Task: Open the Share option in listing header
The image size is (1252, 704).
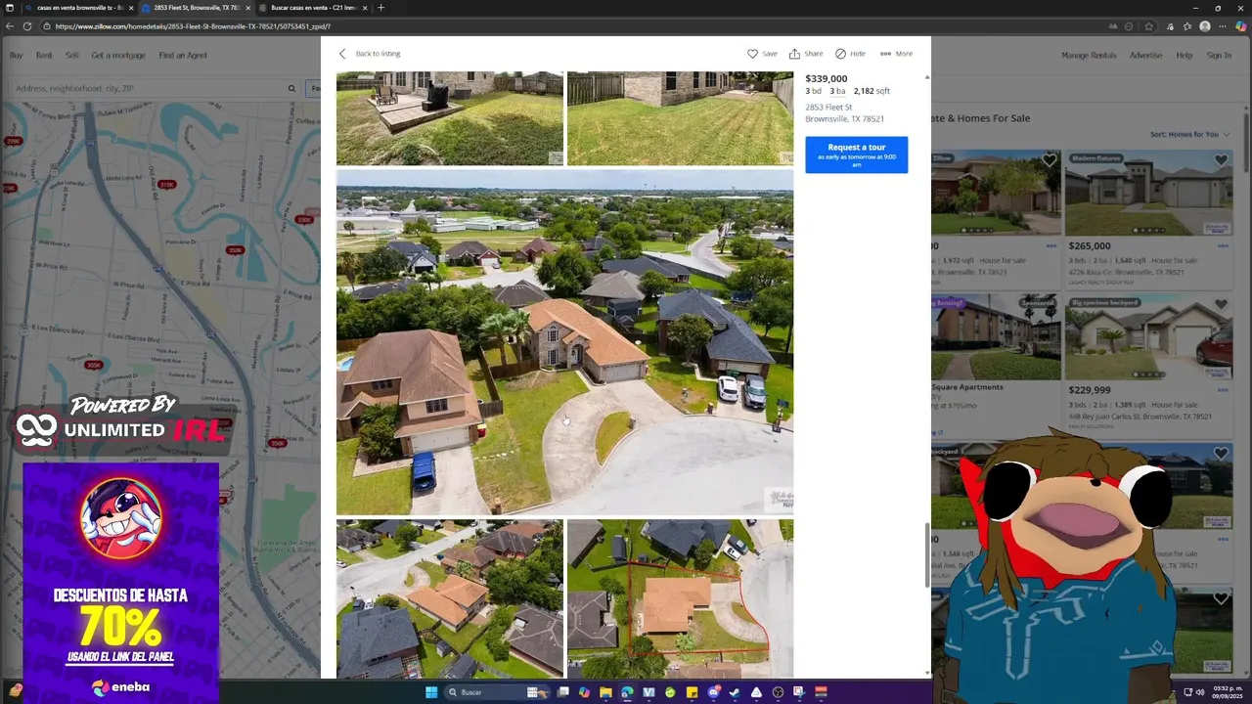Action: click(x=806, y=54)
